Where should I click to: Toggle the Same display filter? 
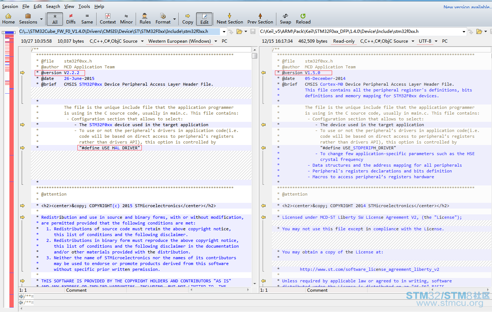[87, 19]
